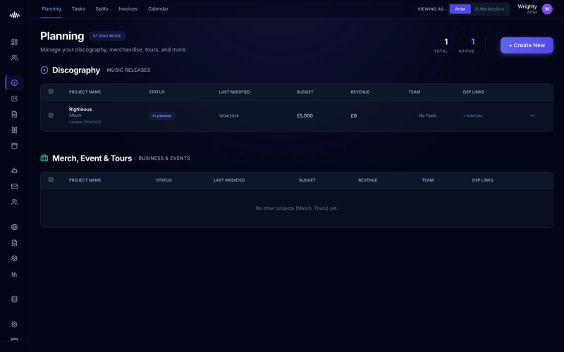Open the robot assistant sidebar icon
The height and width of the screenshot is (352, 564).
tap(14, 170)
